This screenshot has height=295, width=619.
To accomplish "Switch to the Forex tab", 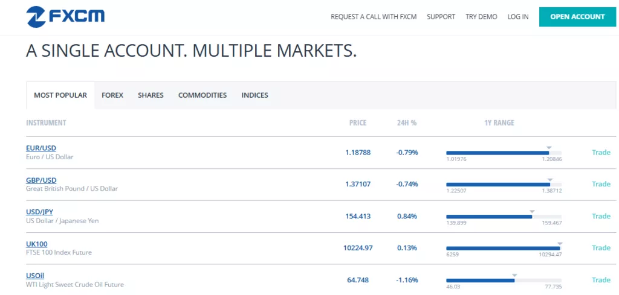I will click(x=112, y=95).
